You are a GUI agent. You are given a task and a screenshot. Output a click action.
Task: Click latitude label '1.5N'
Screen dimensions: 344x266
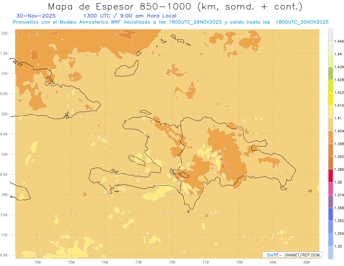click(5, 53)
